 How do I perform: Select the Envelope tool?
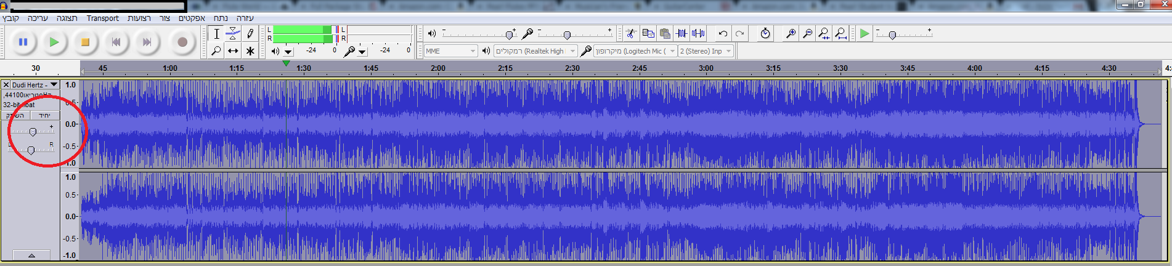(233, 34)
